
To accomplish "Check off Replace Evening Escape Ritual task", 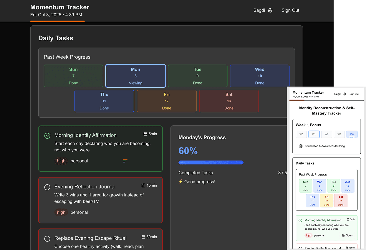I will pyautogui.click(x=47, y=239).
